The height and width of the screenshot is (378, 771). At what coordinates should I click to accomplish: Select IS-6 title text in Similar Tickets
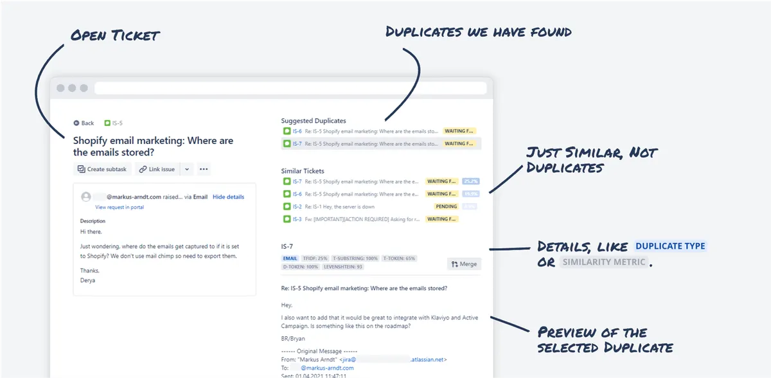point(362,194)
